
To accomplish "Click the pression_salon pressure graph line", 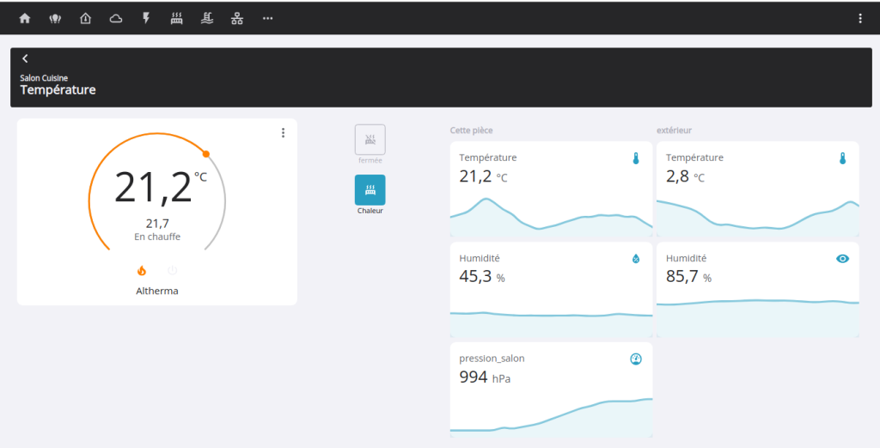I will pyautogui.click(x=551, y=414).
